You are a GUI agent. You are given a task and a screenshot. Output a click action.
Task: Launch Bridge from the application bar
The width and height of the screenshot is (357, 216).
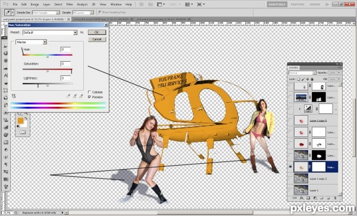coord(141,4)
